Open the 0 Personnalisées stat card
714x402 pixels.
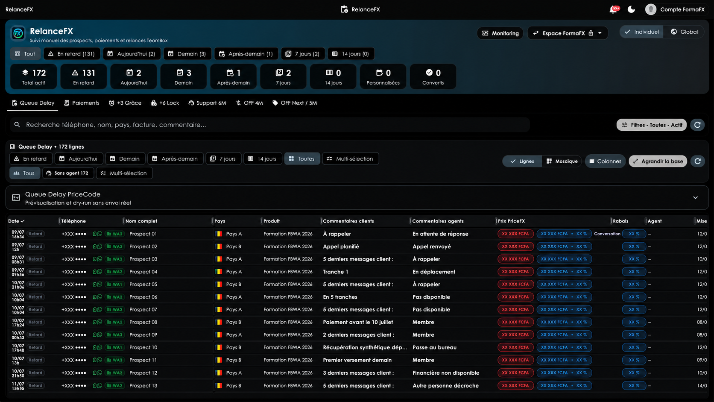click(383, 76)
